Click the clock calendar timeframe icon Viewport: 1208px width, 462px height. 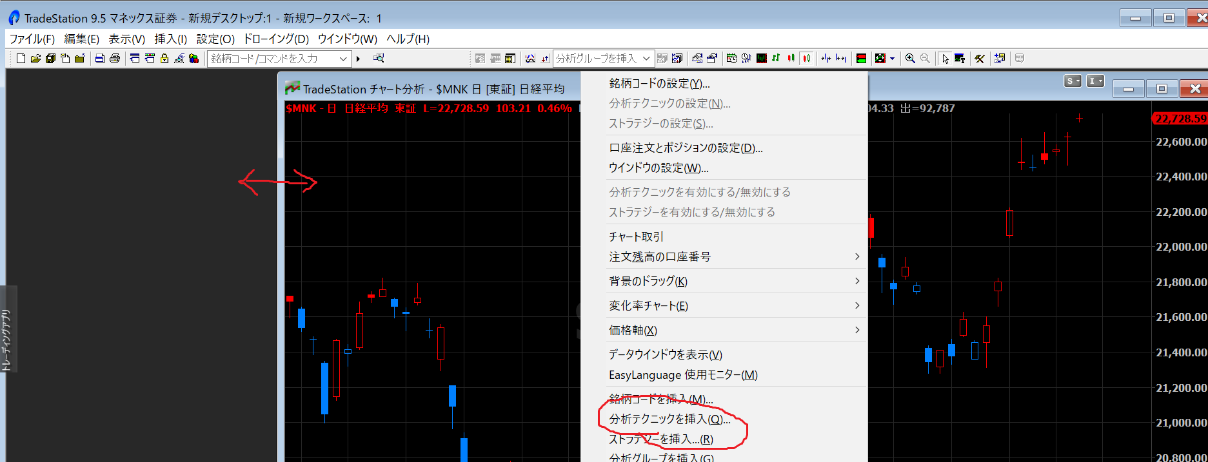click(731, 58)
